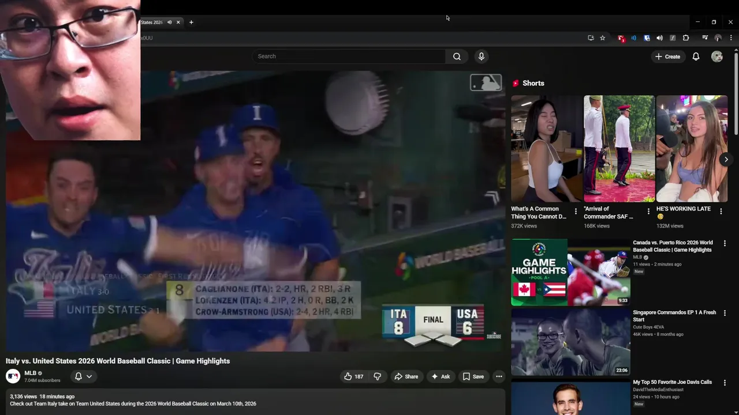Screen dimensions: 739x415
Task: Open Canada vs. Puerto Rico video title
Action: pyautogui.click(x=673, y=246)
